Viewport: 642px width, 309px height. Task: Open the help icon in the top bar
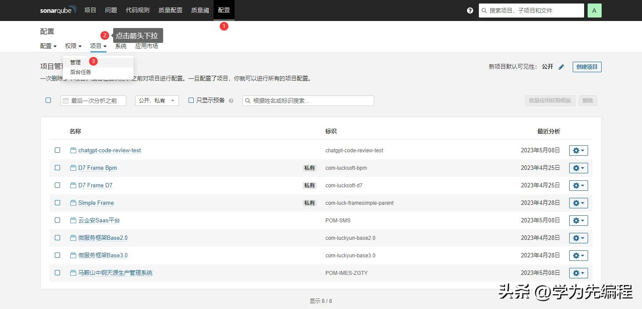coord(470,10)
